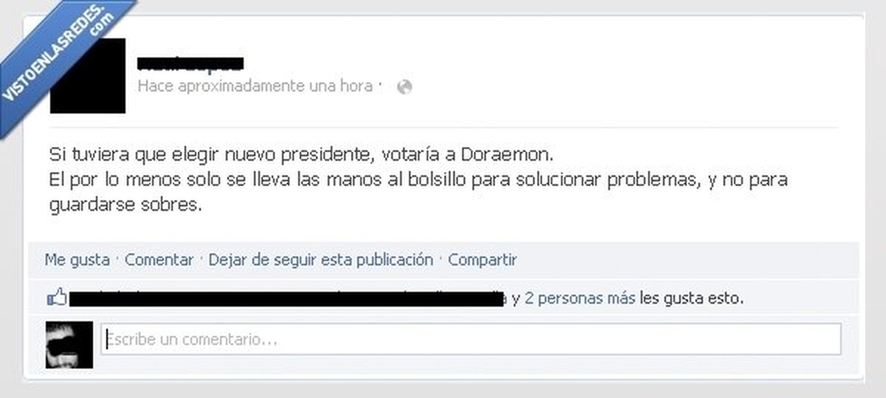Click the small commenter avatar thumbnail

click(69, 344)
